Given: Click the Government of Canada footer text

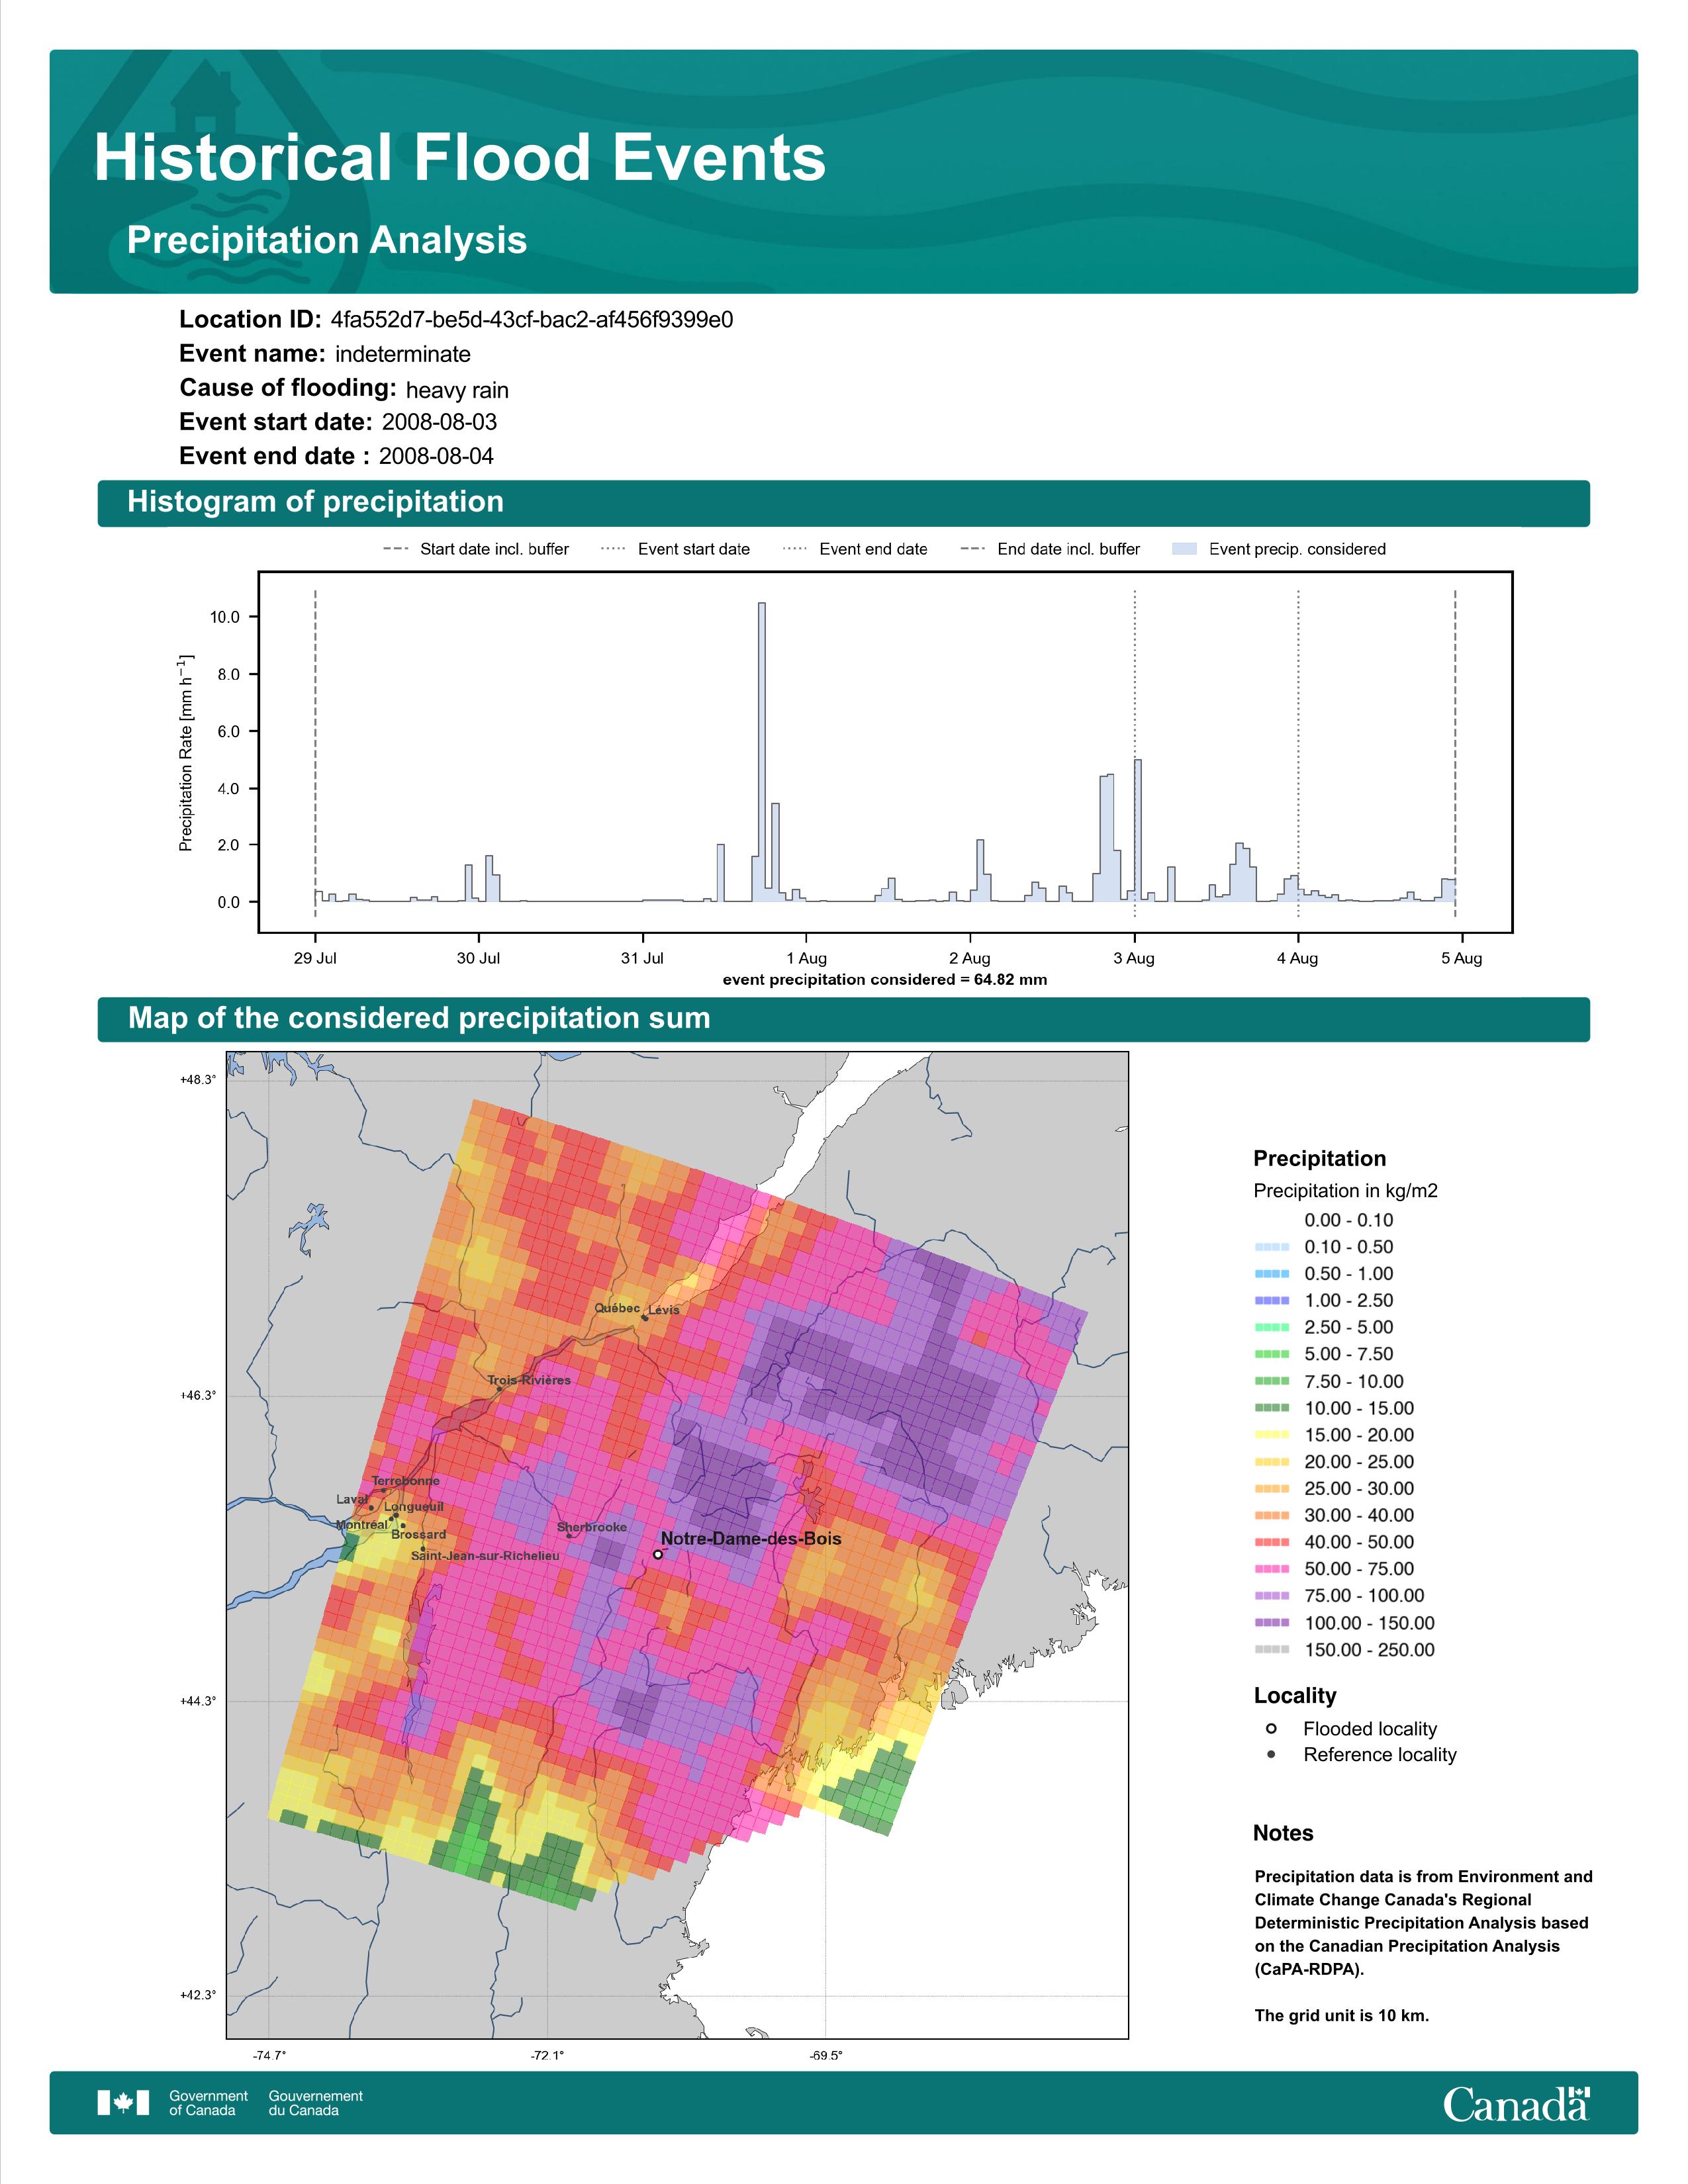Looking at the screenshot, I should (x=208, y=2103).
